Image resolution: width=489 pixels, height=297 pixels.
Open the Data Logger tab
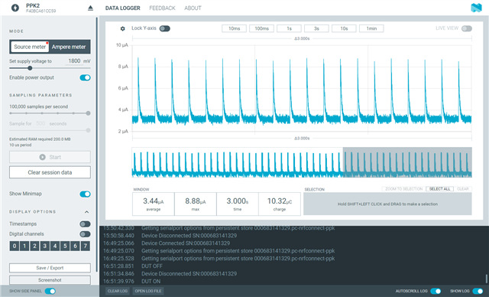[122, 8]
